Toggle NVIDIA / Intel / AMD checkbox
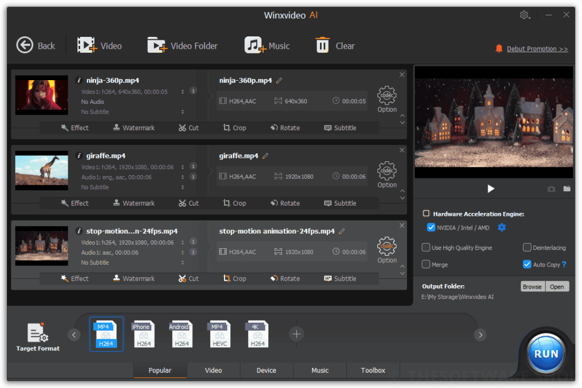Viewport: 582px width, 388px height. tap(431, 227)
